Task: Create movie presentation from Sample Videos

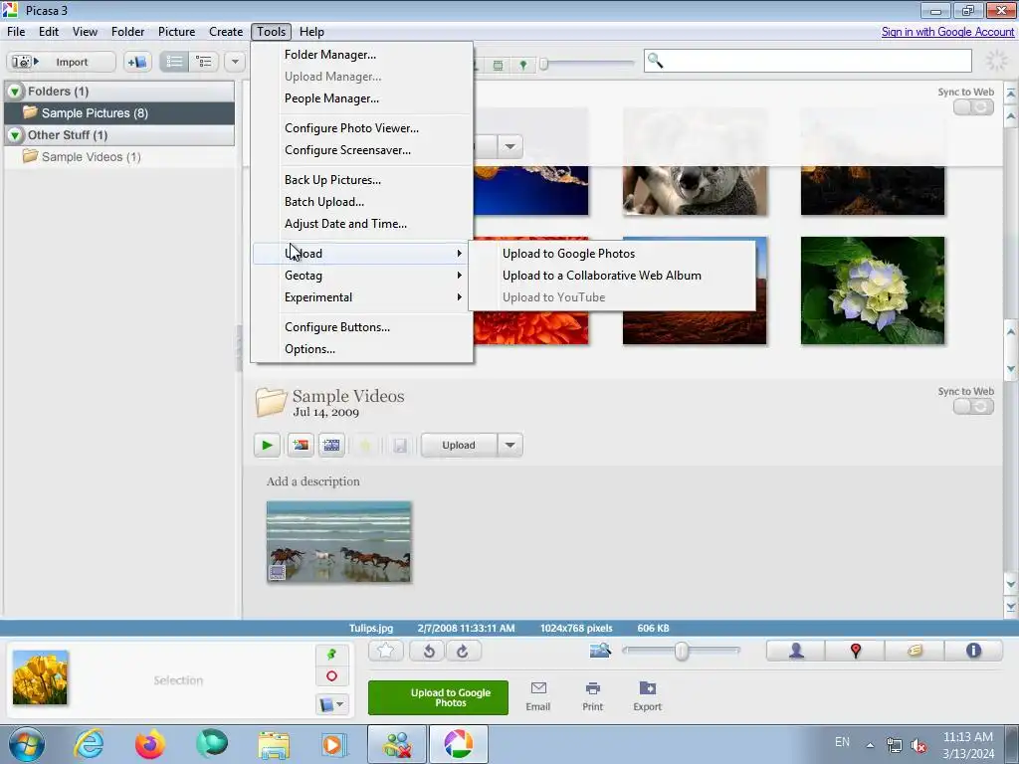Action: click(331, 445)
